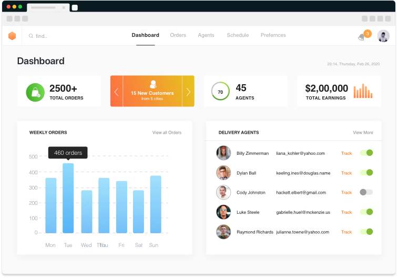Image resolution: width=398 pixels, height=278 pixels.
Task: Click the Monday bar in weekly chart
Action: [x=51, y=205]
